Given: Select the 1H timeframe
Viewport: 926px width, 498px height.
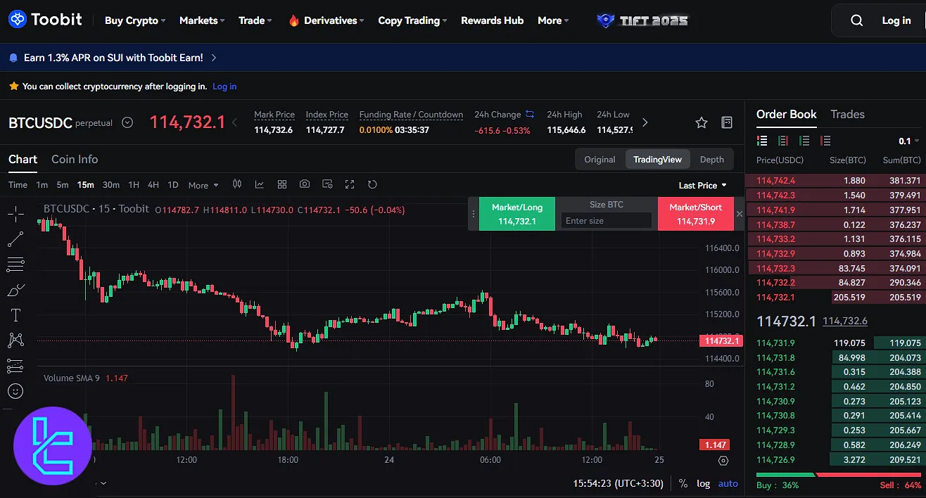Looking at the screenshot, I should coord(134,185).
